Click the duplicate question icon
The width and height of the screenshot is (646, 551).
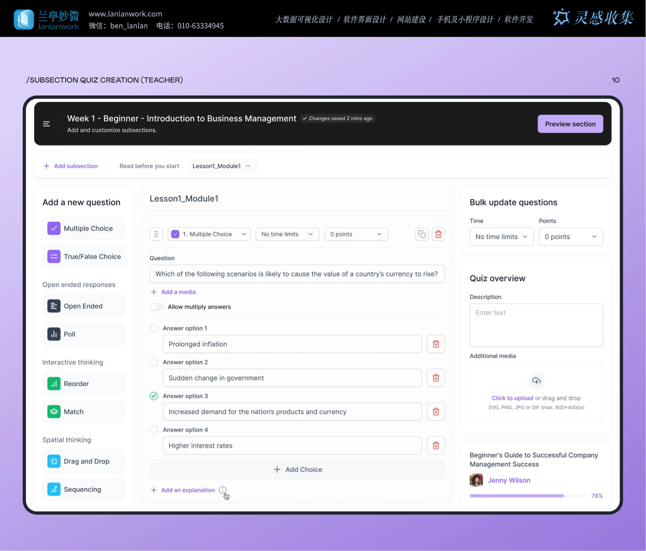click(x=422, y=234)
